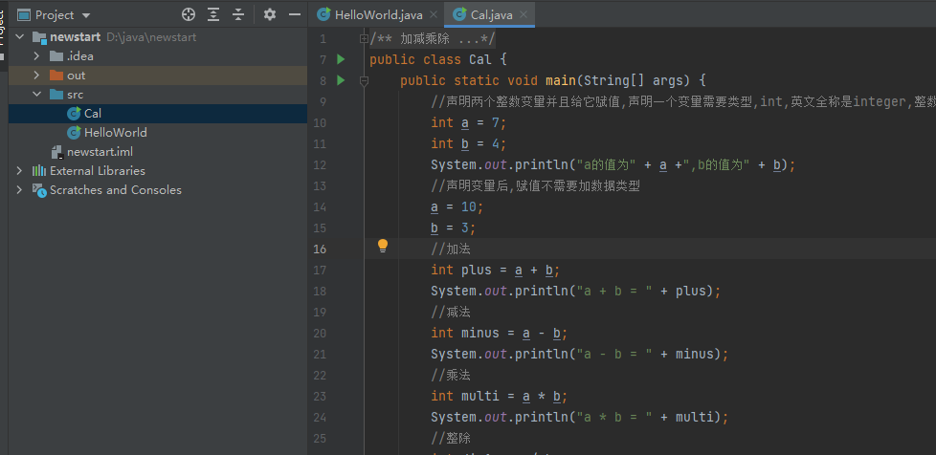Click line number 10 in gutter

[320, 122]
